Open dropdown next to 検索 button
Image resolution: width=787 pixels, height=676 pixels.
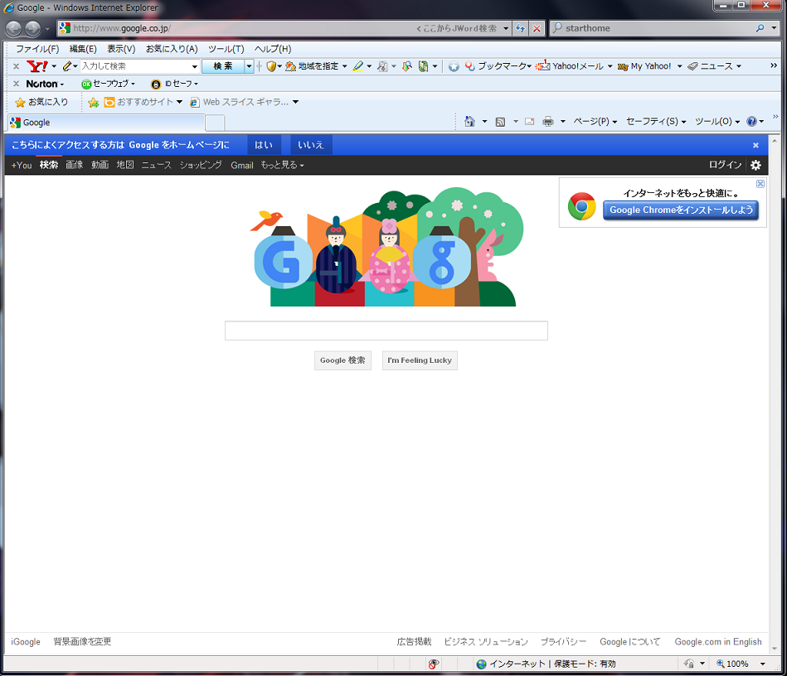click(249, 66)
